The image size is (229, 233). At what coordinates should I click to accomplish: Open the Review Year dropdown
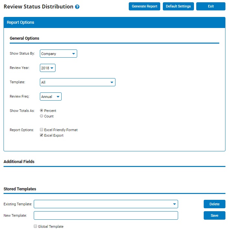48,68
